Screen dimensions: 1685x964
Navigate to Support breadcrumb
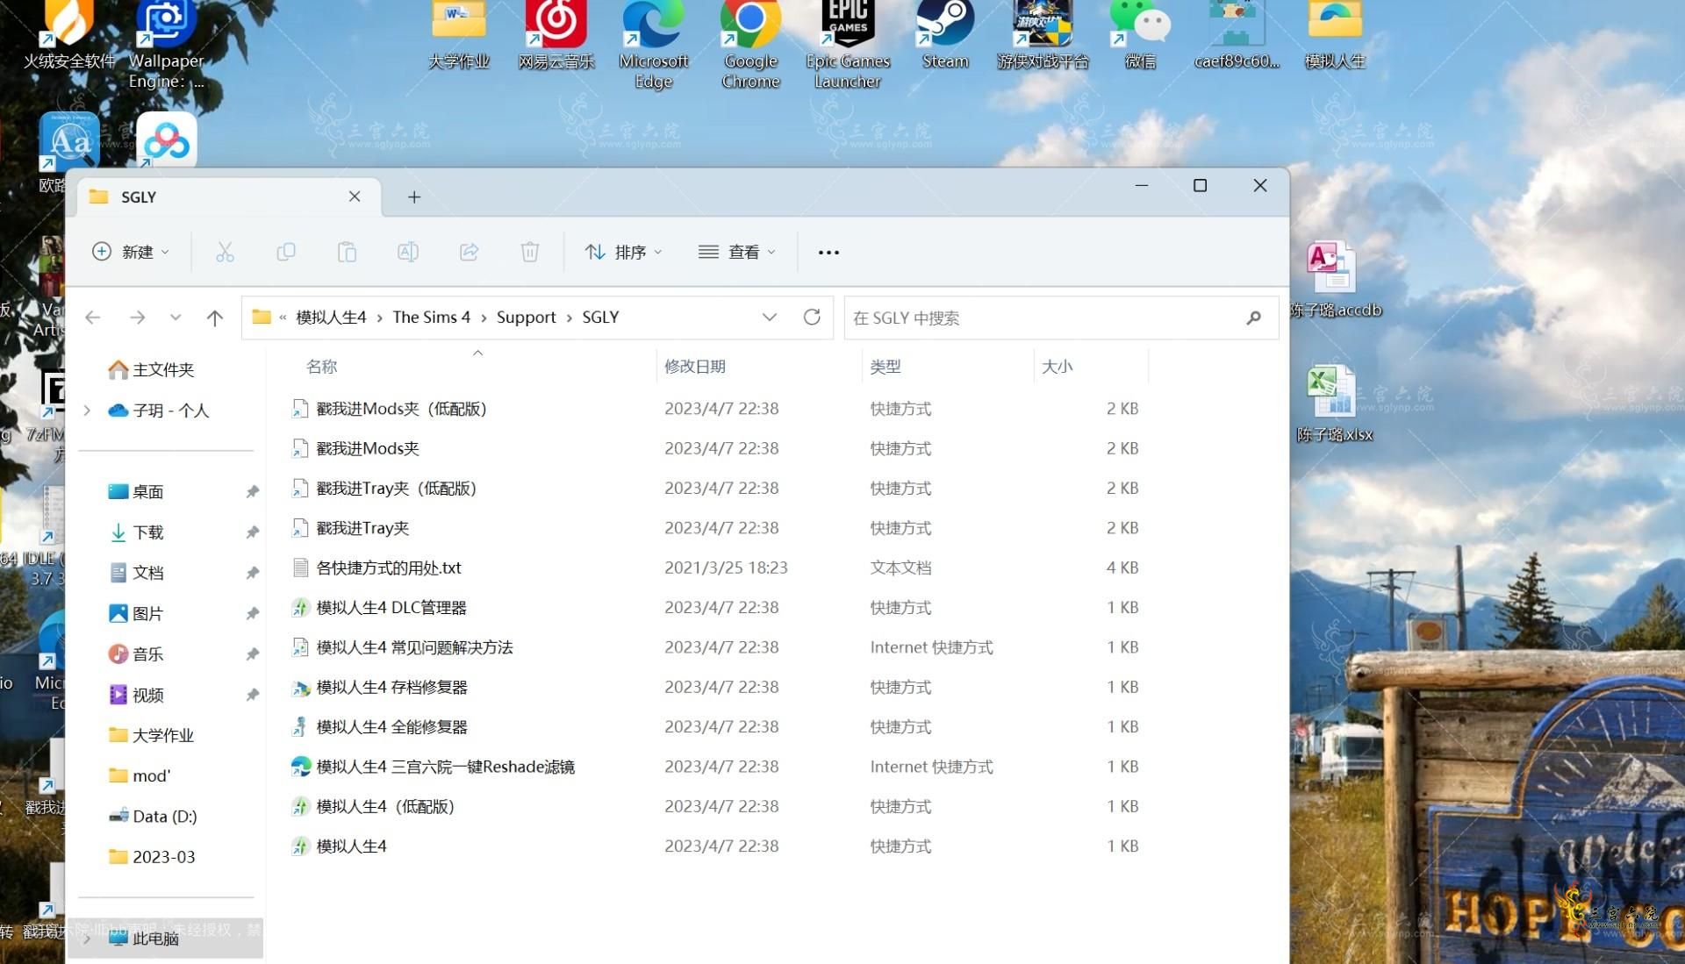pos(526,317)
